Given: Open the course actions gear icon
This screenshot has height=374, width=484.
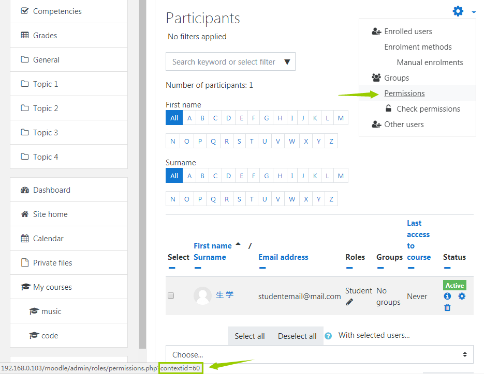Looking at the screenshot, I should pyautogui.click(x=458, y=10).
